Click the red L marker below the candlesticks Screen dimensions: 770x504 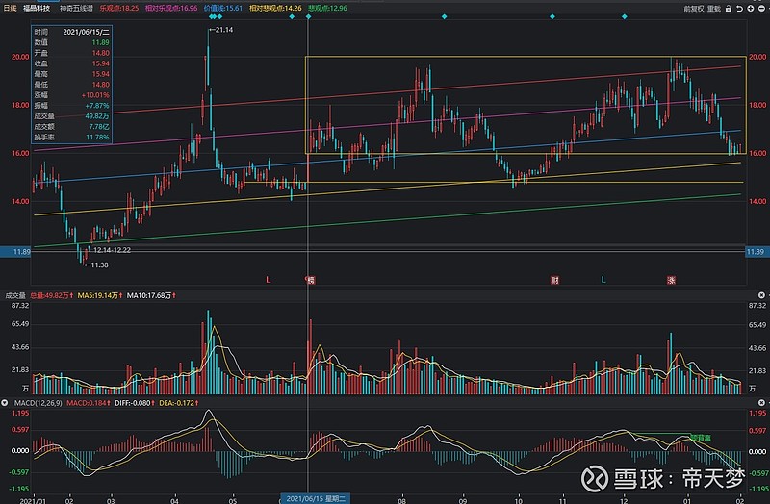269,280
